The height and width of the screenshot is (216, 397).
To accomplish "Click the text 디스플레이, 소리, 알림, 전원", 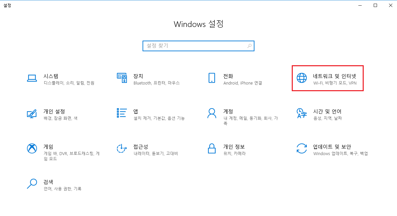I will pyautogui.click(x=69, y=83).
